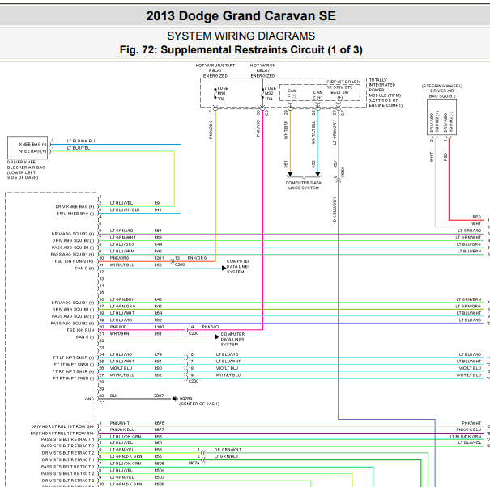Click the "LT BLU/DK BLU" label beside the knee bag box
This screenshot has width=490, height=487.
pyautogui.click(x=82, y=141)
